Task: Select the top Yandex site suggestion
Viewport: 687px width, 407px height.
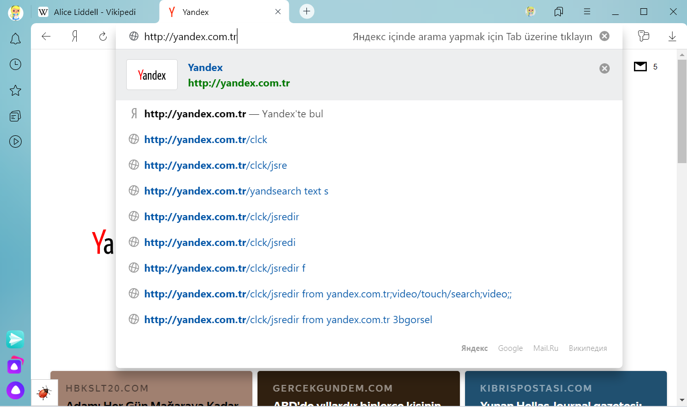Action: pyautogui.click(x=369, y=75)
